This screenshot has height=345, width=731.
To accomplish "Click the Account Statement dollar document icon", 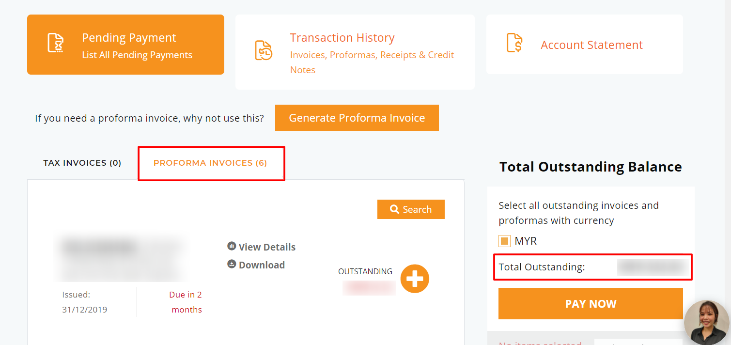I will coord(514,43).
